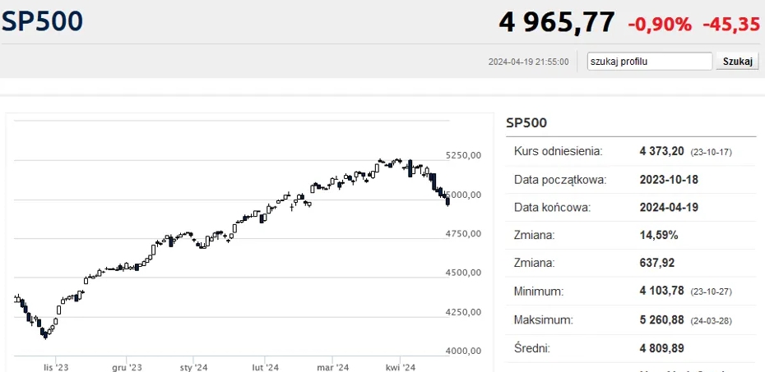Screen dimensions: 765x372
Task: Select the 14,59% change value
Action: pos(660,235)
